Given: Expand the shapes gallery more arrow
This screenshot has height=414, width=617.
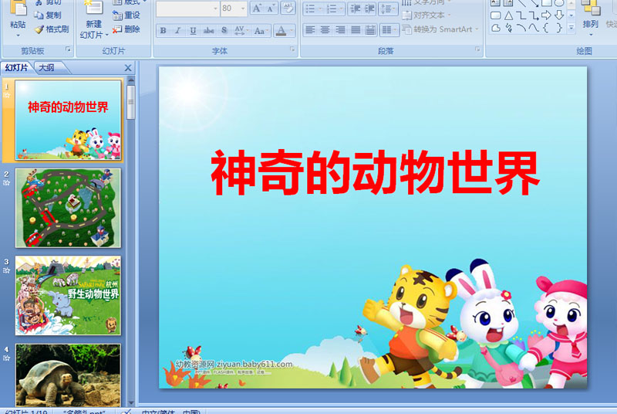Looking at the screenshot, I should pos(571,28).
